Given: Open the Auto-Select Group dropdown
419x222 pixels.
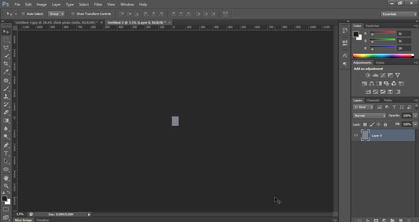Looking at the screenshot, I should (56, 14).
